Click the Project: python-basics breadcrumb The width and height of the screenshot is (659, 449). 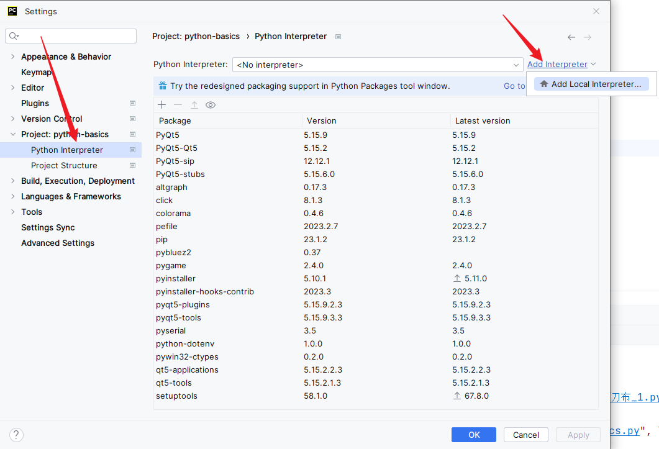[196, 36]
